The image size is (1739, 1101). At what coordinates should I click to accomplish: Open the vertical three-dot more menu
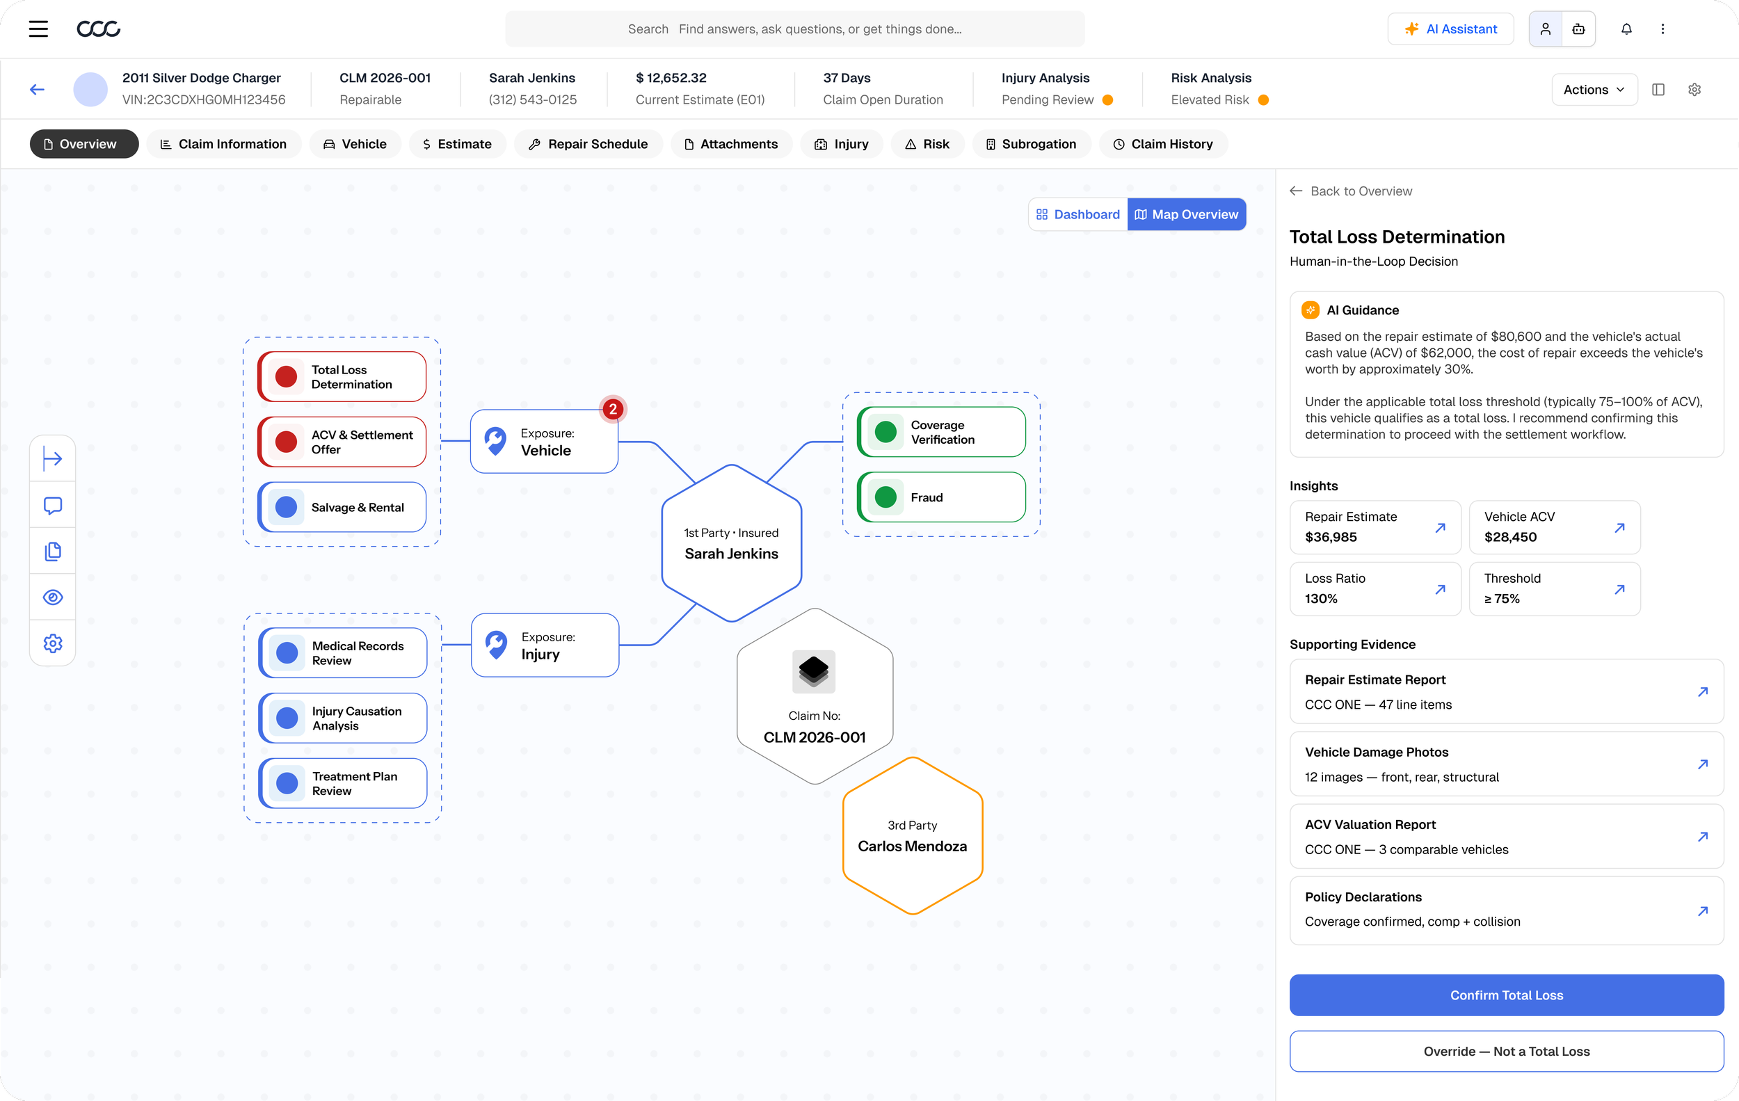[1662, 29]
